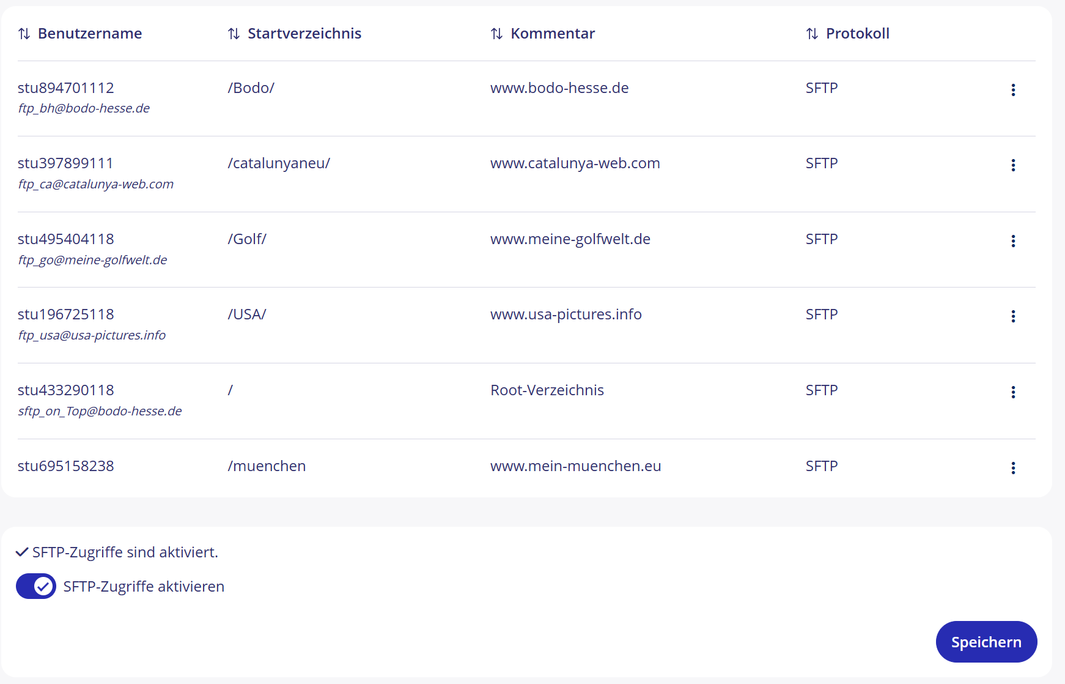Open three-dot menu for meine-golfwelt.de row

1013,241
